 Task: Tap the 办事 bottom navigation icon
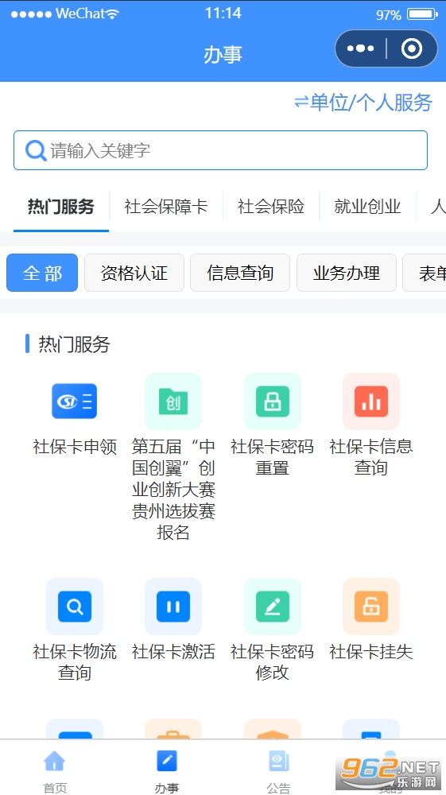pos(167,761)
